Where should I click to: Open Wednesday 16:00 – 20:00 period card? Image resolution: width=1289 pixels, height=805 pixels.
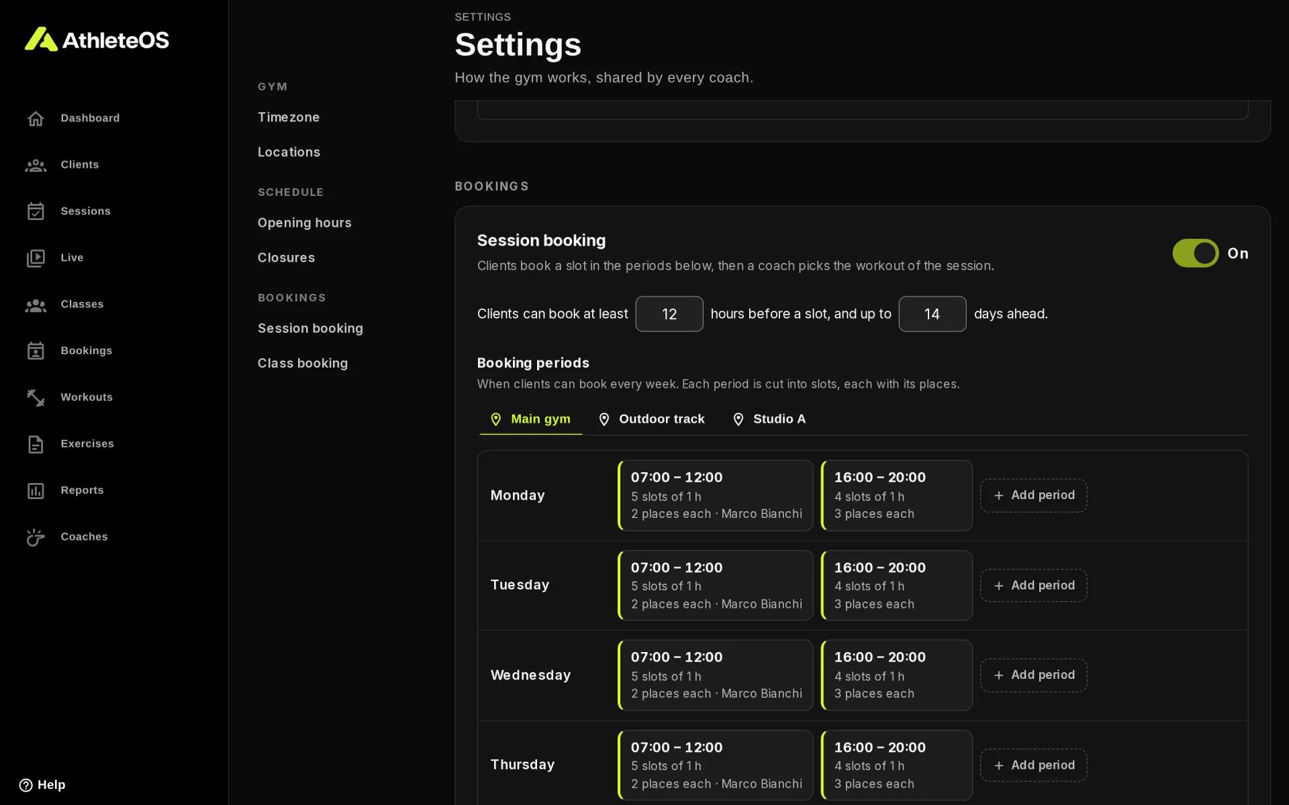click(x=896, y=676)
